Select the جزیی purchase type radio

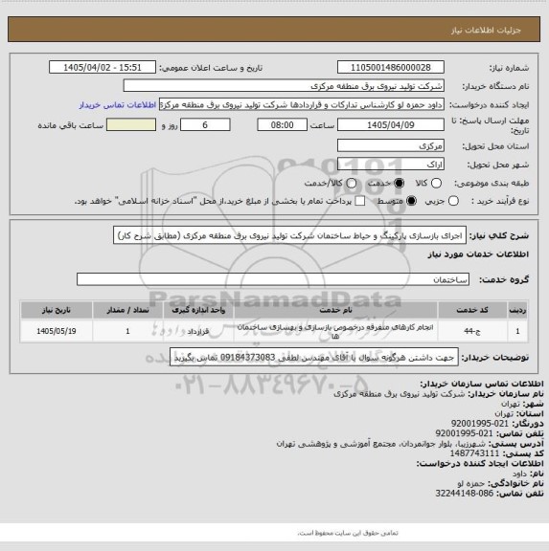(453, 201)
